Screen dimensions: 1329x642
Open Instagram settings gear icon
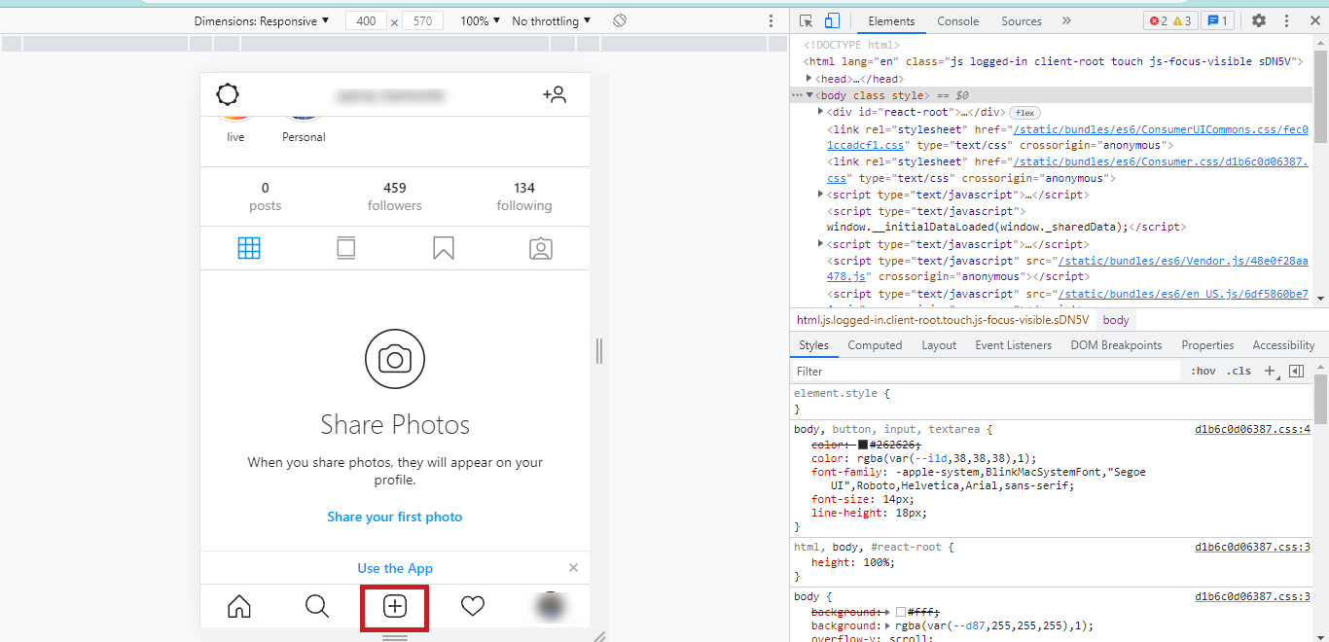[x=228, y=94]
